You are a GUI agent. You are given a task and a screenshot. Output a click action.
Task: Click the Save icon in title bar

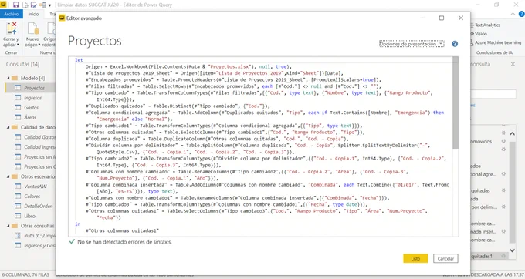tap(15, 5)
